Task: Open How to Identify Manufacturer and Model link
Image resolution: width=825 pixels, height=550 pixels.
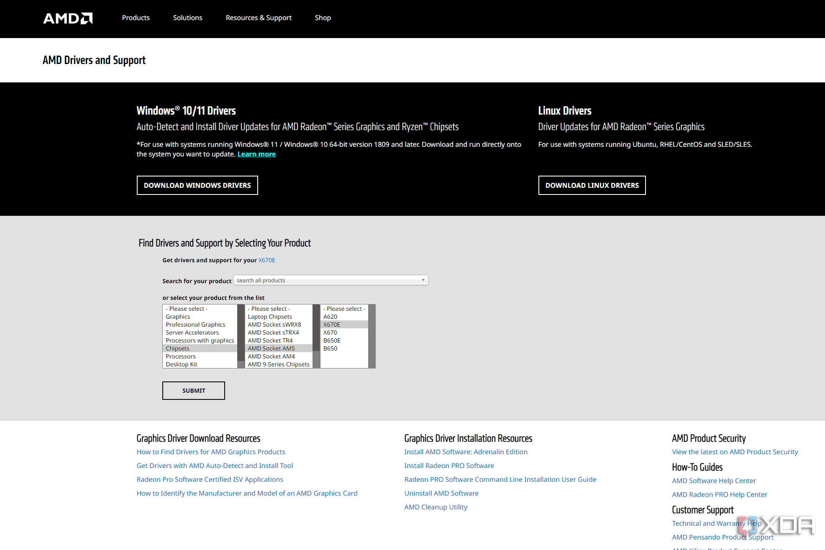Action: (x=247, y=493)
